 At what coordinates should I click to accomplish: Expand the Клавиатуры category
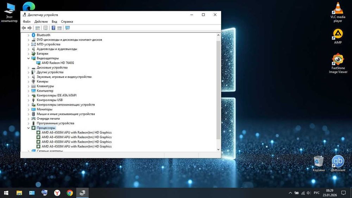pyautogui.click(x=29, y=86)
